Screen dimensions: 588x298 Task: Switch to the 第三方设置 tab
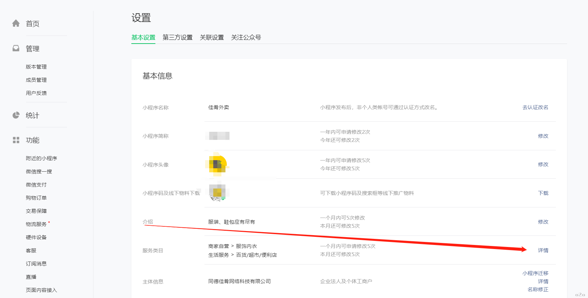177,38
